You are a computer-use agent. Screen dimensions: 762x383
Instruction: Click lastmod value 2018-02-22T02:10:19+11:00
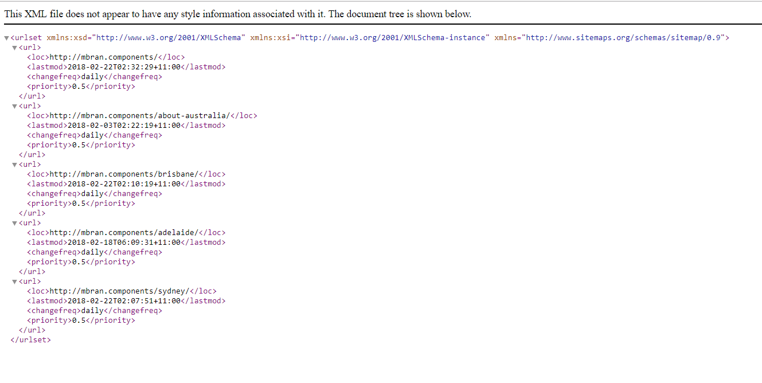coord(124,183)
